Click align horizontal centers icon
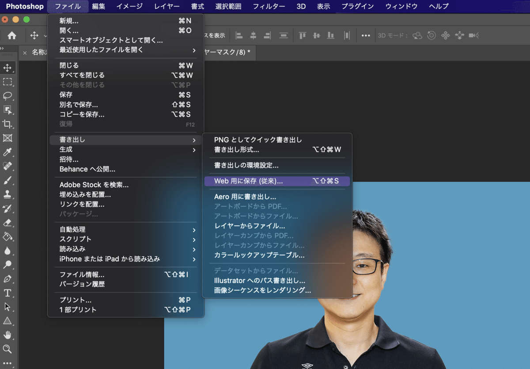This screenshot has width=530, height=369. [x=253, y=35]
